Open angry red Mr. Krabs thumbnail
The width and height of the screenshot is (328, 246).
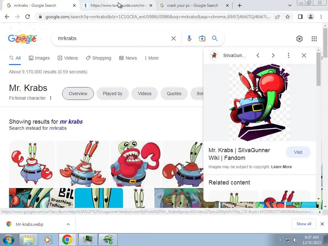136,164
